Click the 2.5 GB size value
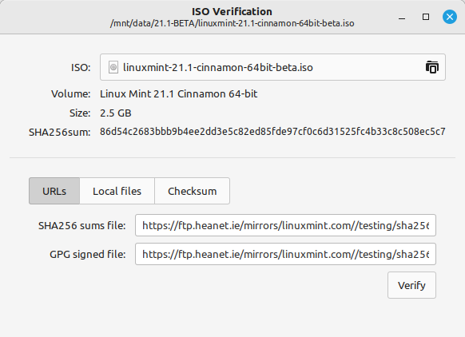This screenshot has height=337, width=465. 115,113
